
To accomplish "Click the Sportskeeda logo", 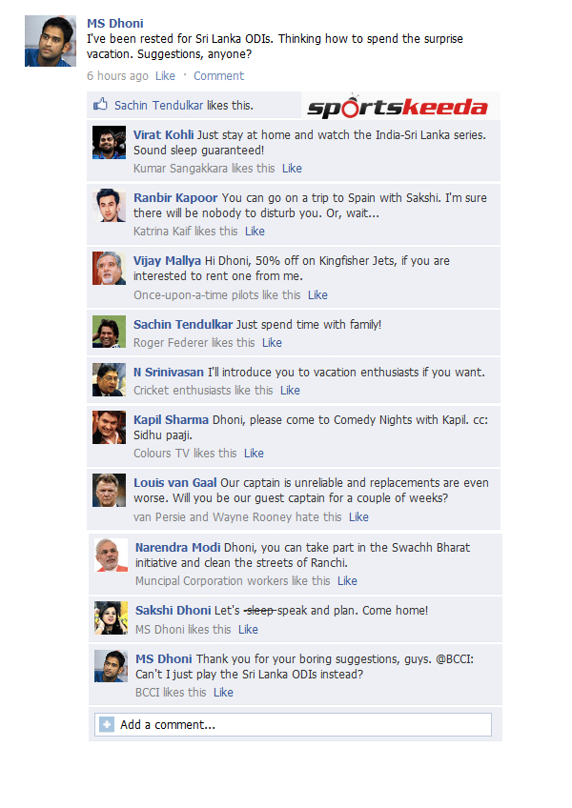I will [x=398, y=106].
